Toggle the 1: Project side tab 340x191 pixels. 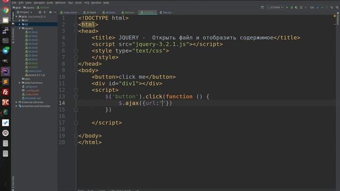13,18
